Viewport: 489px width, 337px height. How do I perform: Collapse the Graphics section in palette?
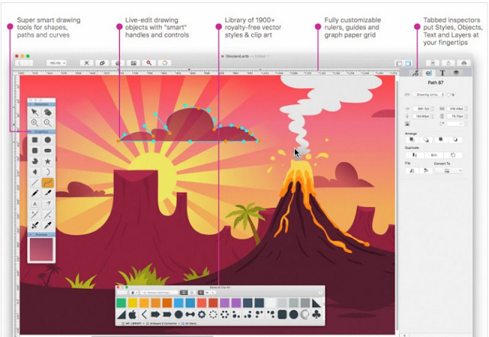coord(41,131)
